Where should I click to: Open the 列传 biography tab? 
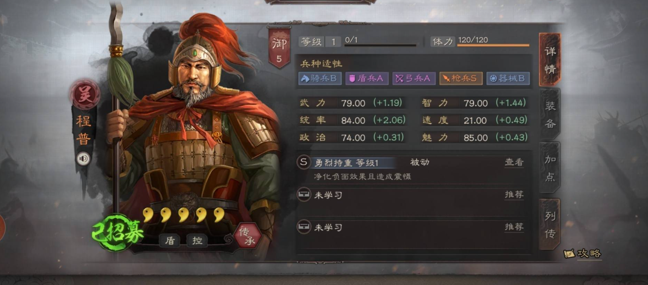[550, 224]
